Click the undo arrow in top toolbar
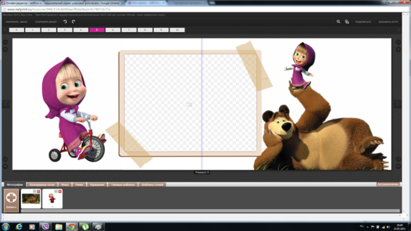The image size is (411, 231). (x=65, y=22)
